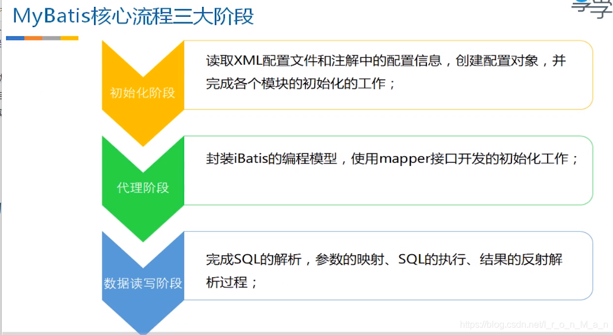Select the yellow '初始化阶段' chevron
This screenshot has height=335, width=613.
tap(143, 93)
